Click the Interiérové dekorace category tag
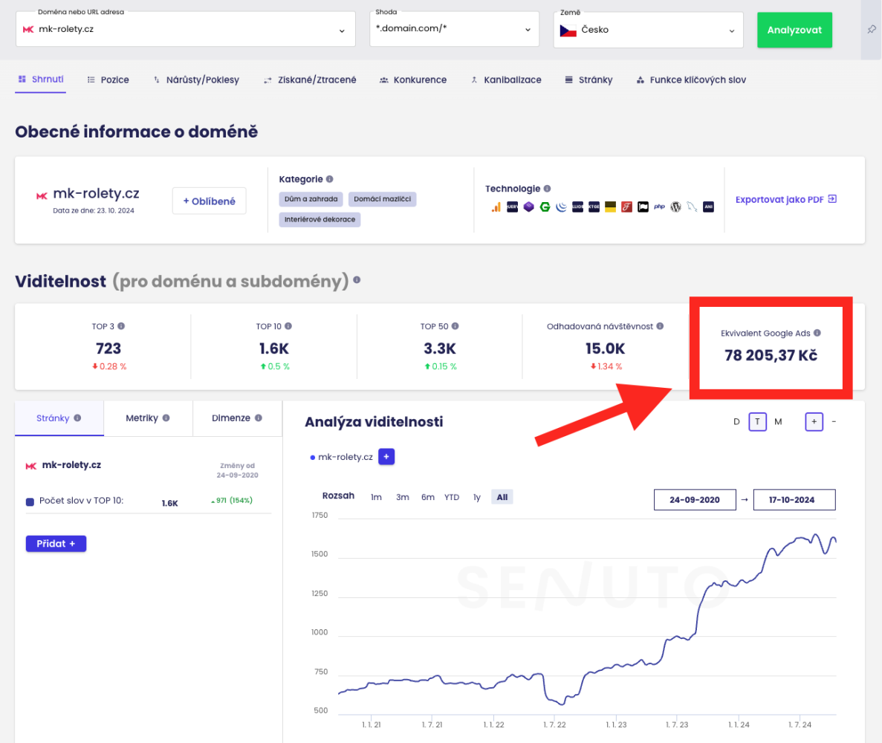This screenshot has width=882, height=743. click(320, 219)
